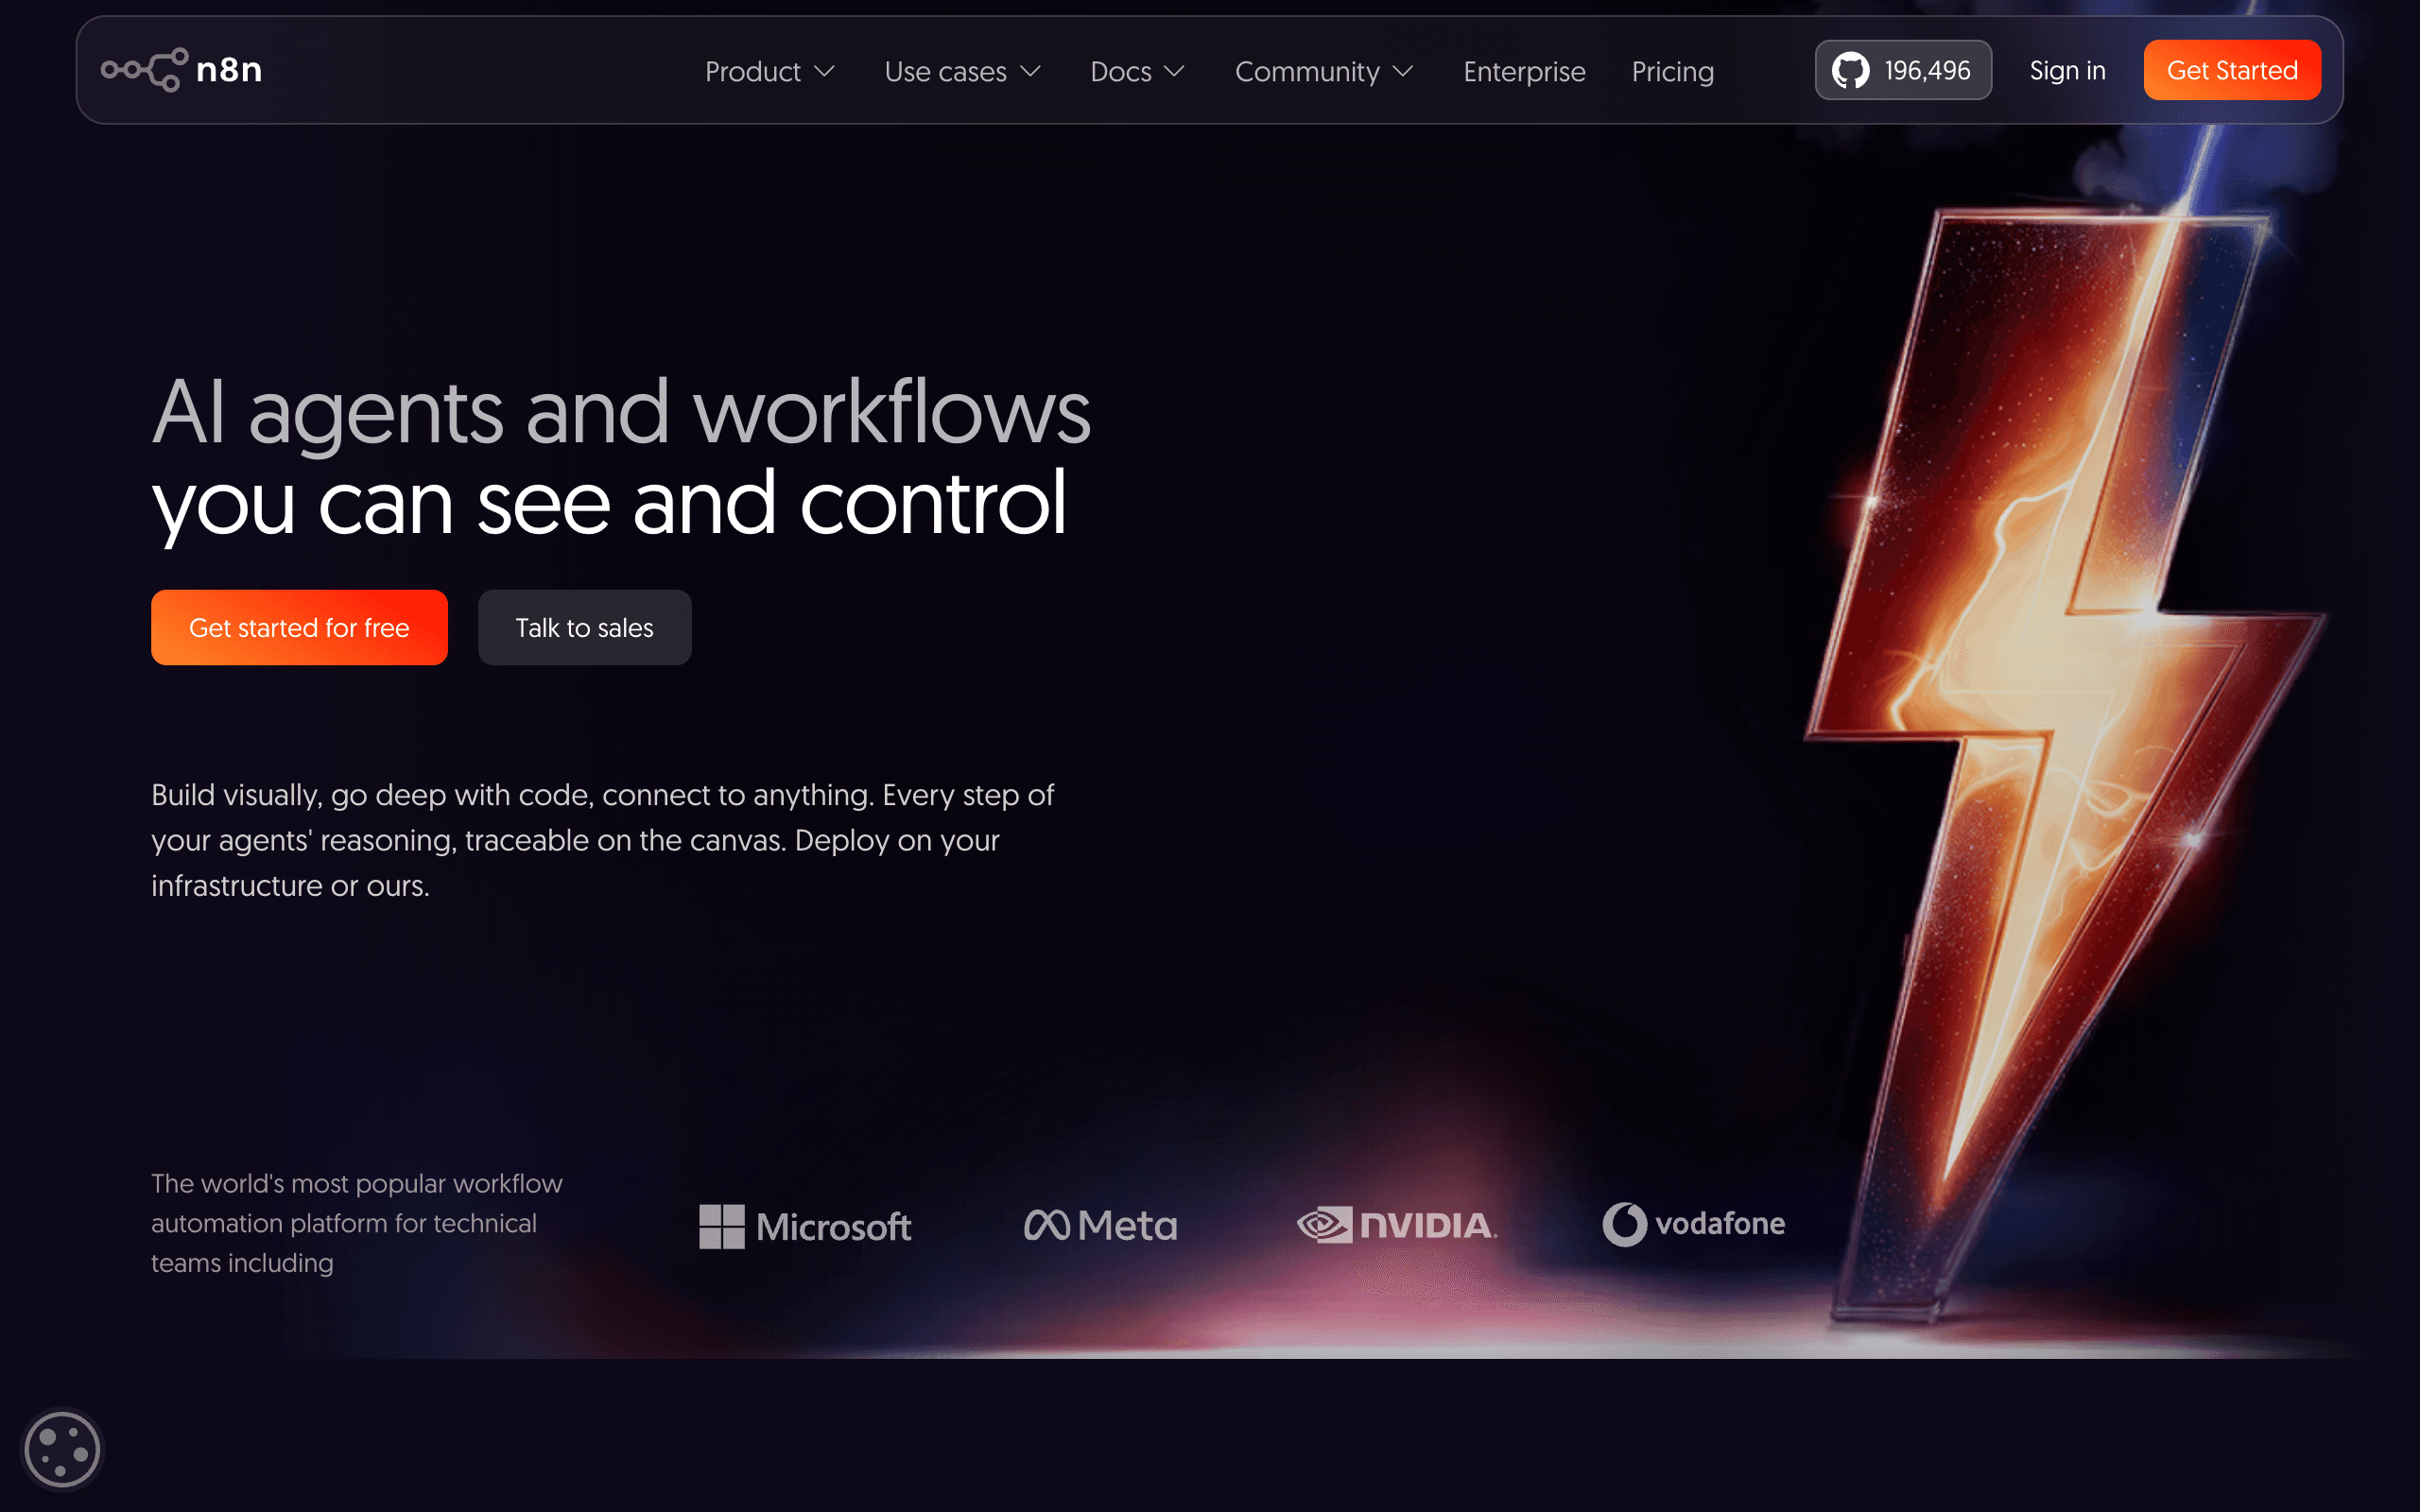Go to the Enterprise page
The height and width of the screenshot is (1512, 2420).
pos(1524,71)
